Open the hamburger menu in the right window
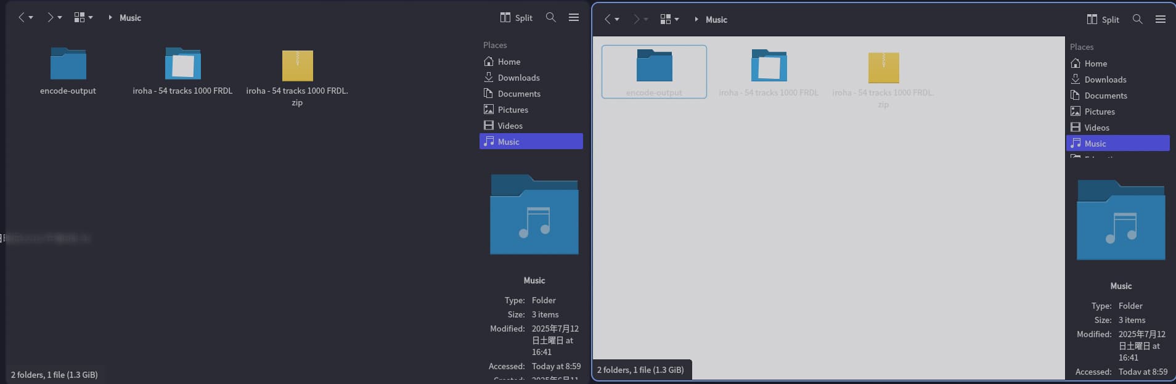 pos(1160,20)
